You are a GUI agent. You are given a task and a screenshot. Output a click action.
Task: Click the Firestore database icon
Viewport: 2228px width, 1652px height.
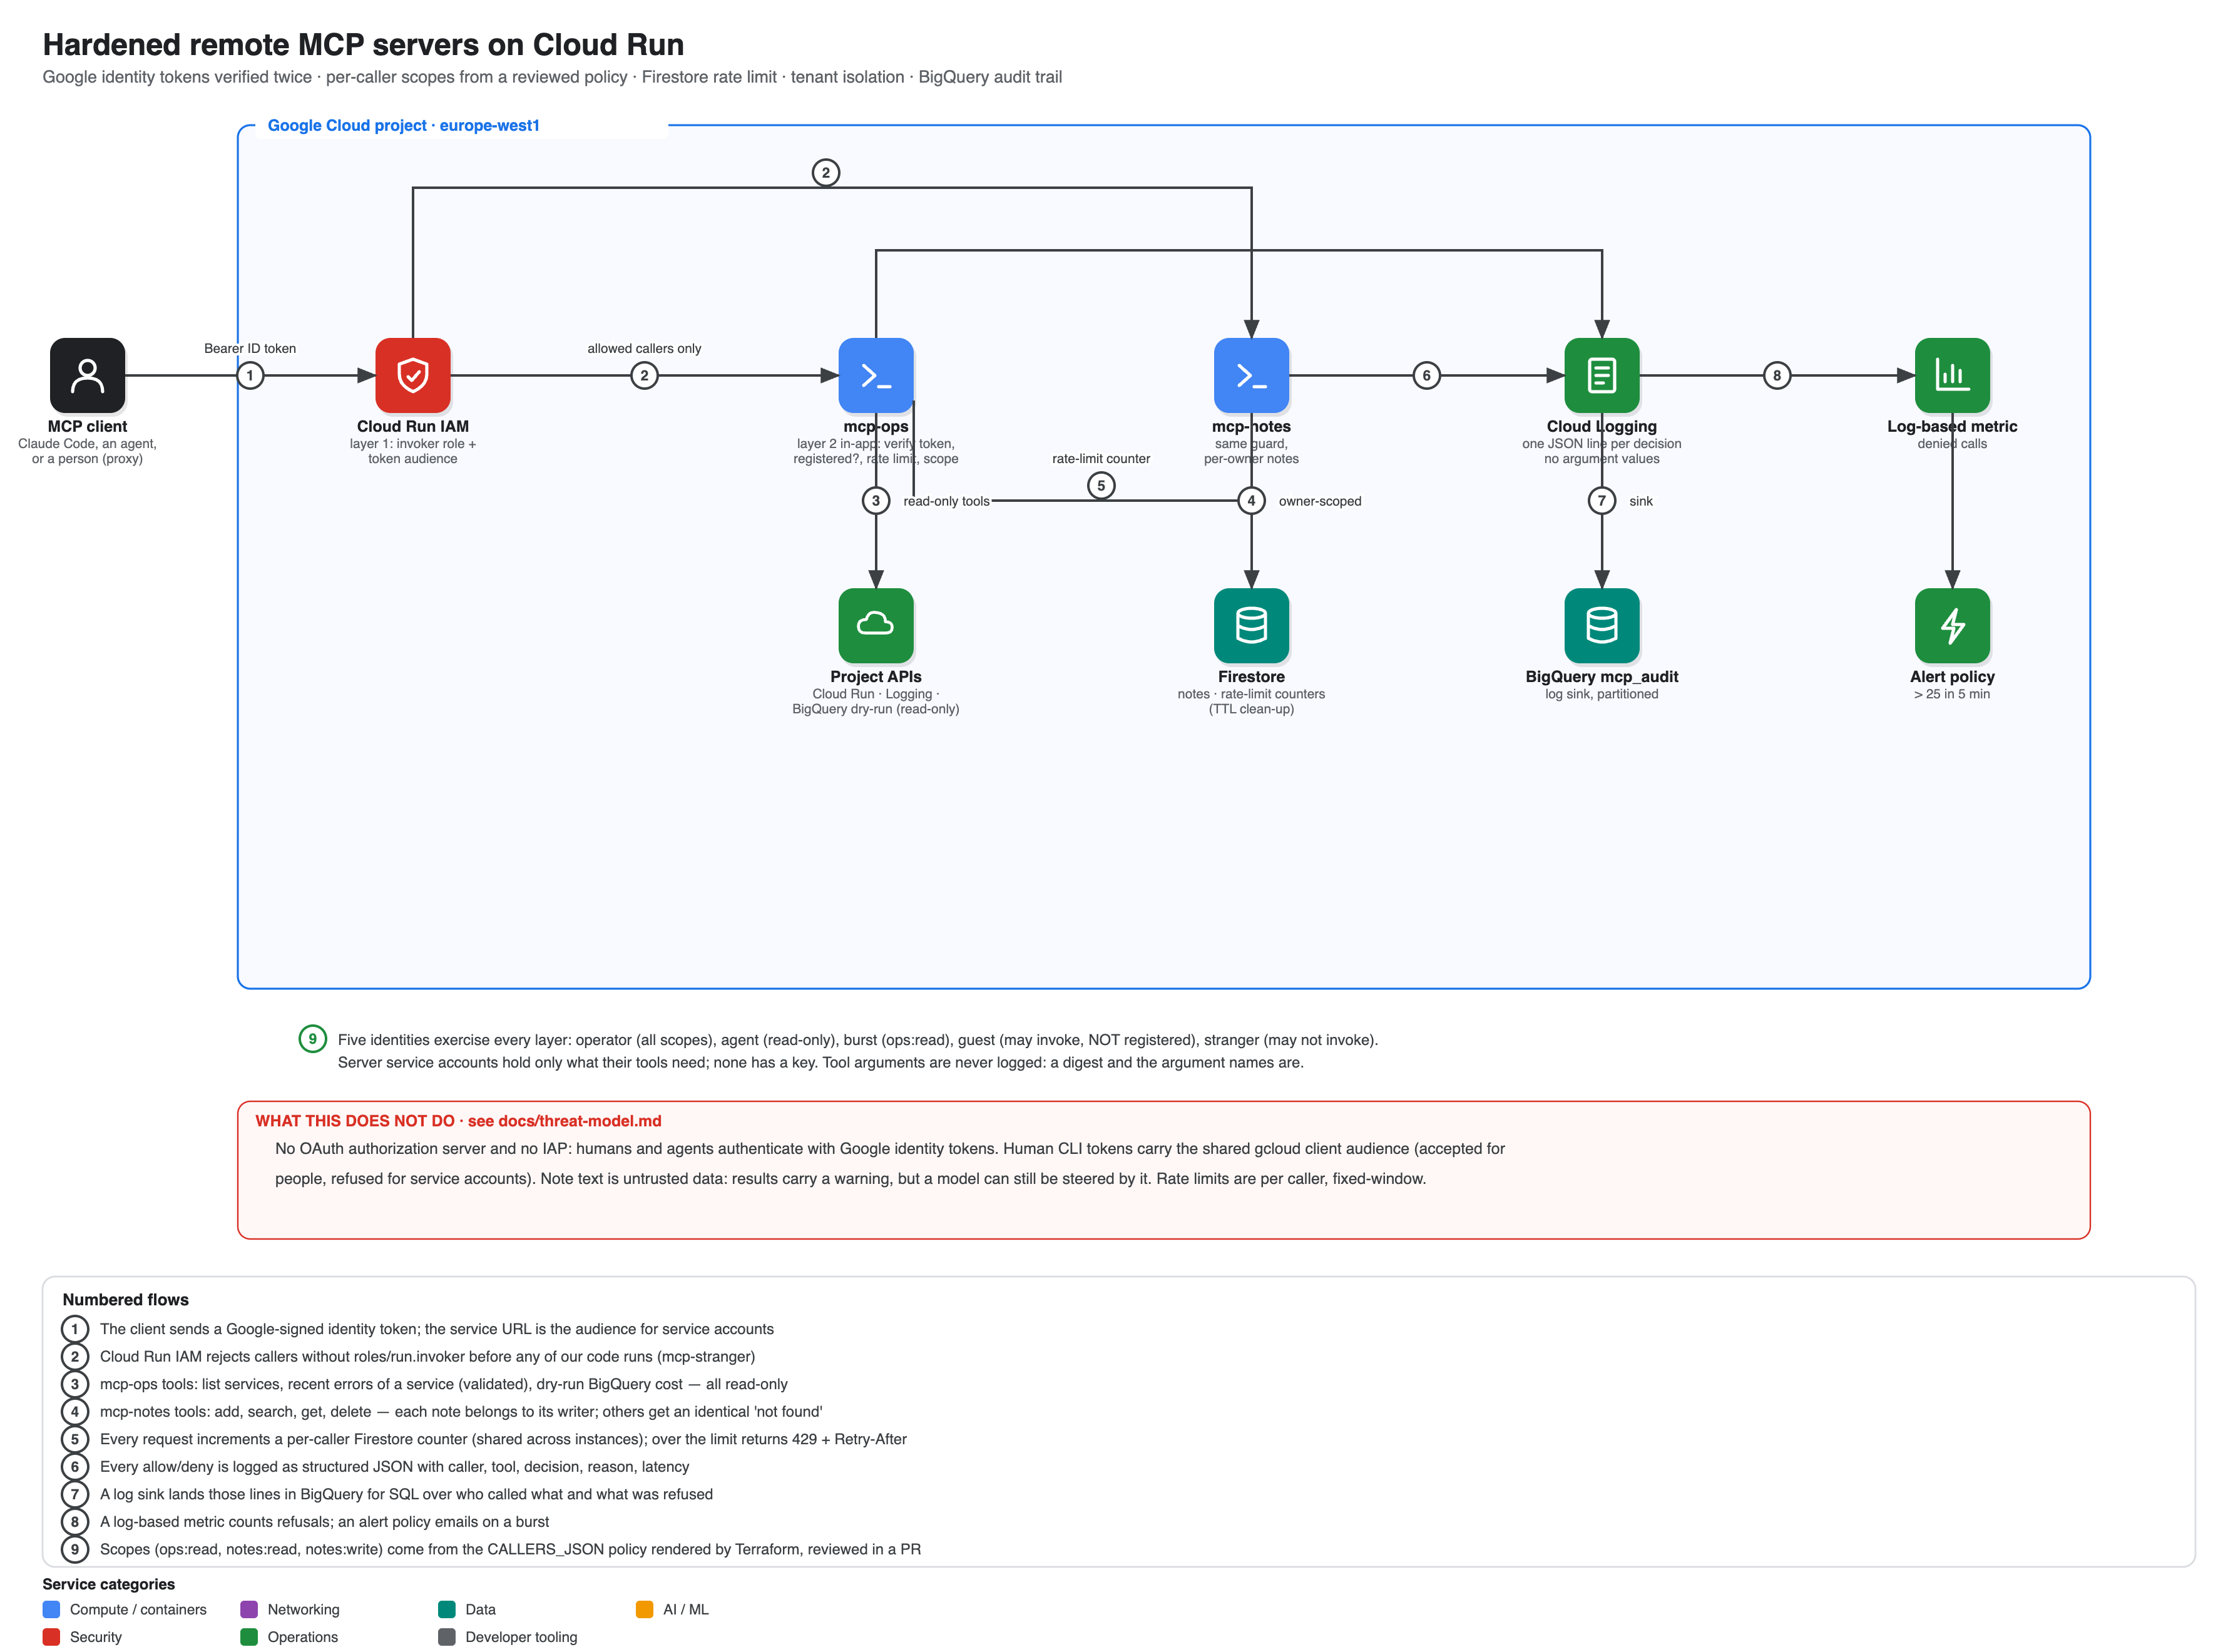[x=1251, y=625]
